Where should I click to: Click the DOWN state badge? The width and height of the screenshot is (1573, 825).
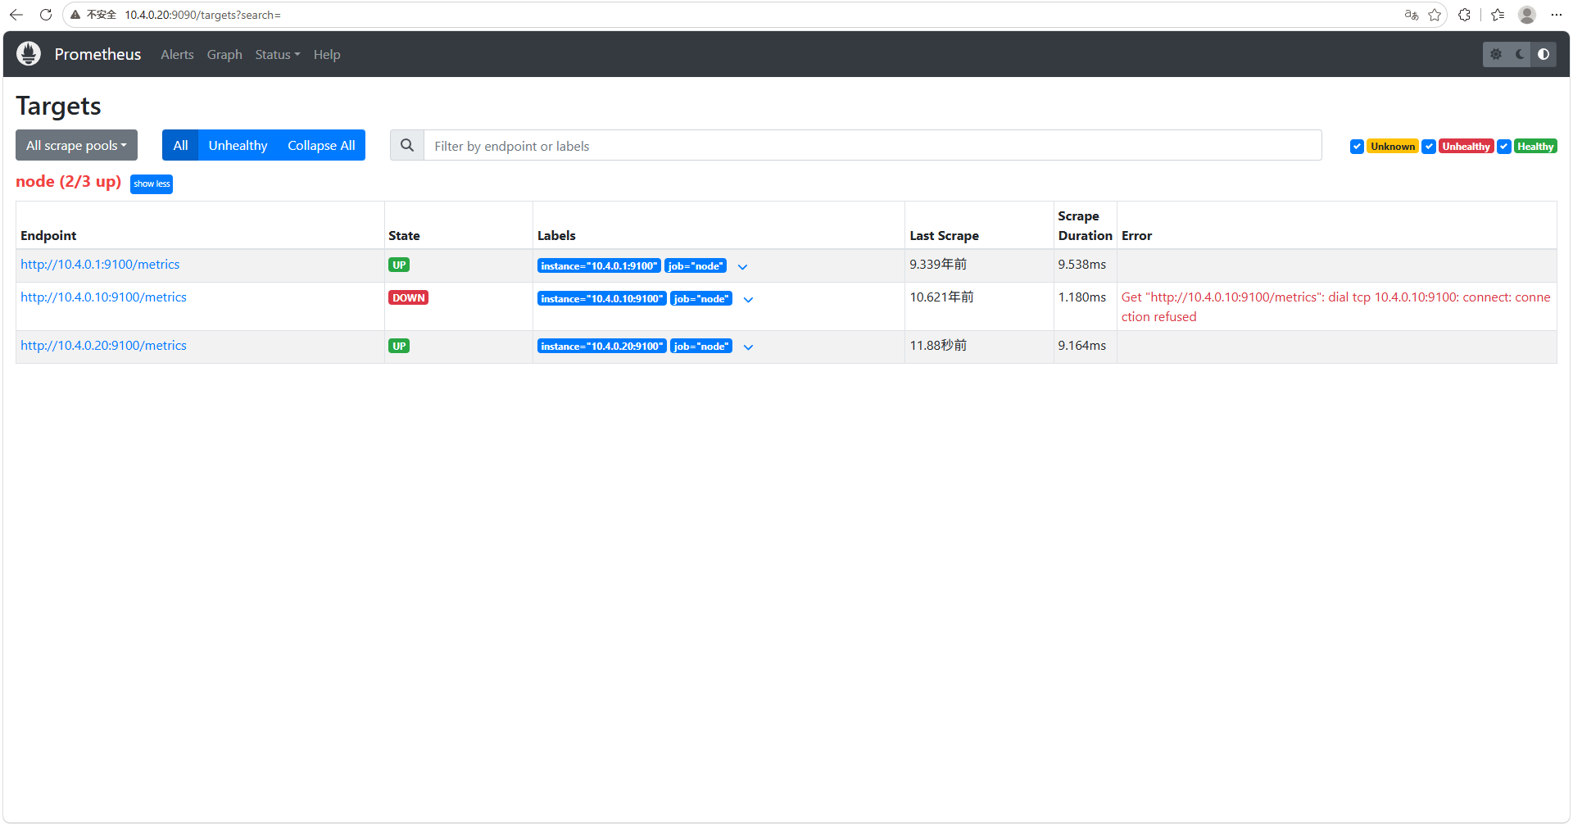coord(408,298)
